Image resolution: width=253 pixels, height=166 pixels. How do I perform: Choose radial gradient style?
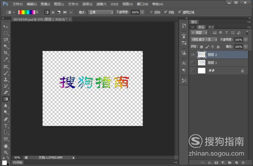[53, 12]
